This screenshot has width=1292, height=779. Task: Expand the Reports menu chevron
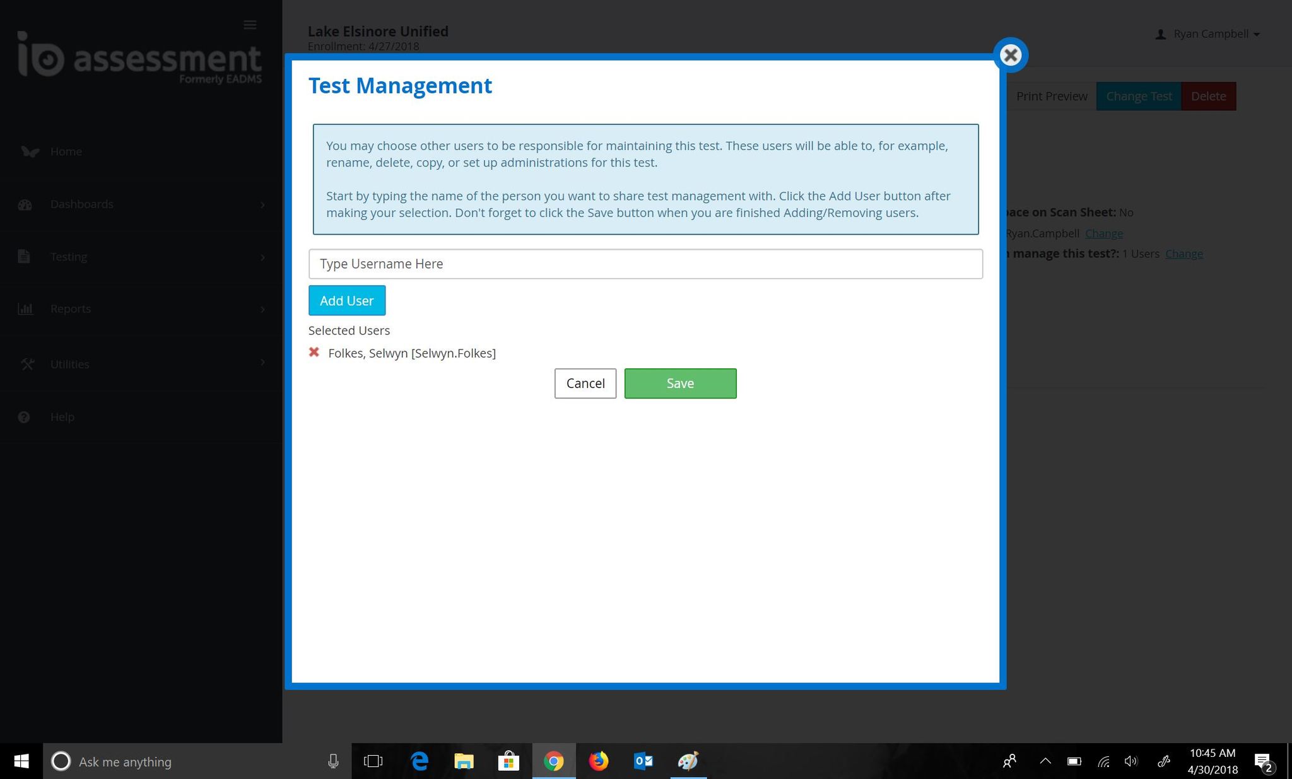tap(262, 309)
